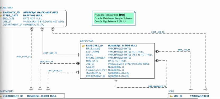The width and height of the screenshot is (220, 99).
Task: Select the JOB_ID column in JOBS table
Action: pyautogui.click(x=178, y=96)
